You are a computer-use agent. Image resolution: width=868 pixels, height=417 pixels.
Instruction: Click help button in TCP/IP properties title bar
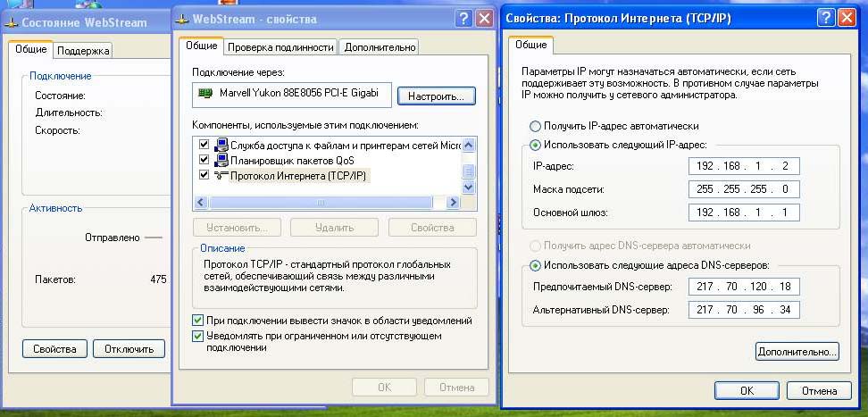(x=827, y=18)
